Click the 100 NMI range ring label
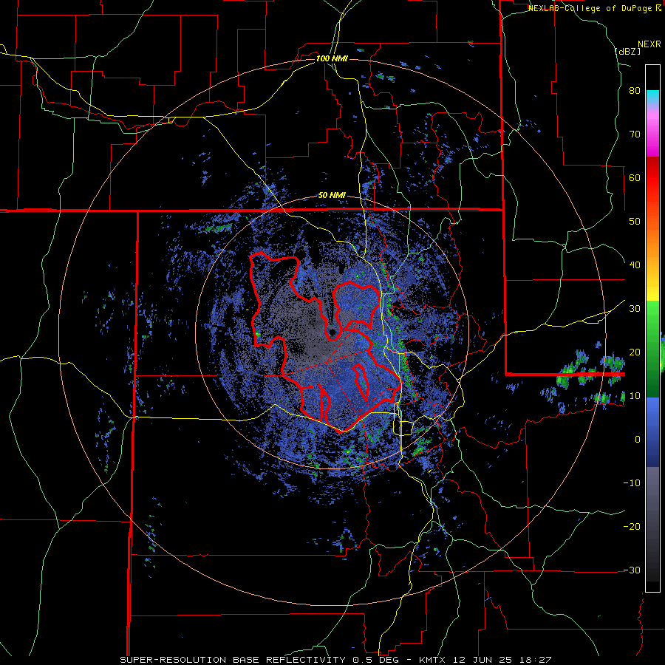Viewport: 665px width, 665px height. (332, 58)
